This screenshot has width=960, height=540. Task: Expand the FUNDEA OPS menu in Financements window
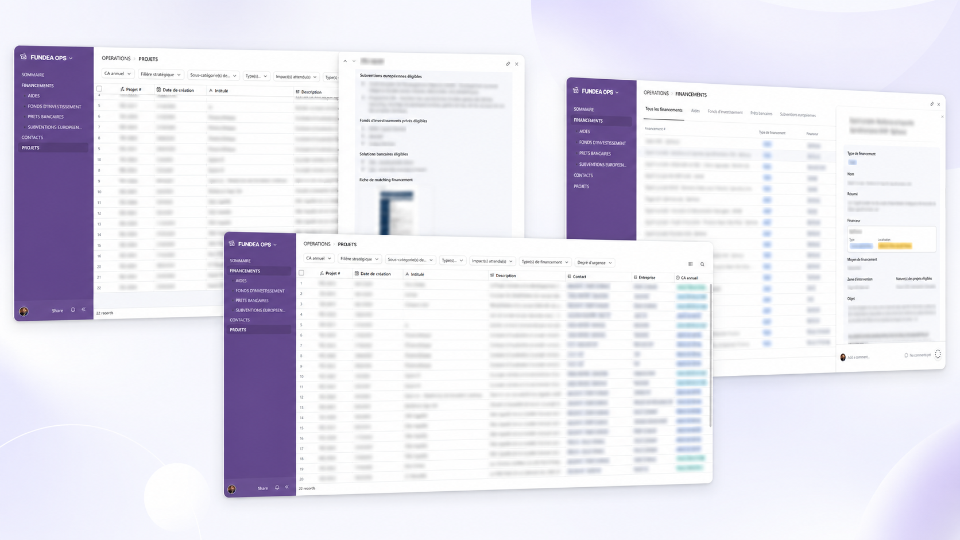pos(600,91)
